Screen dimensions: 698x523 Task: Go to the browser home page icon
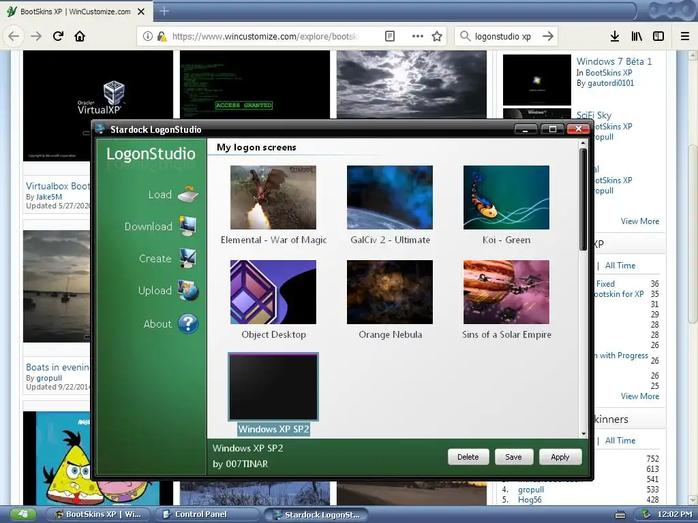80,36
